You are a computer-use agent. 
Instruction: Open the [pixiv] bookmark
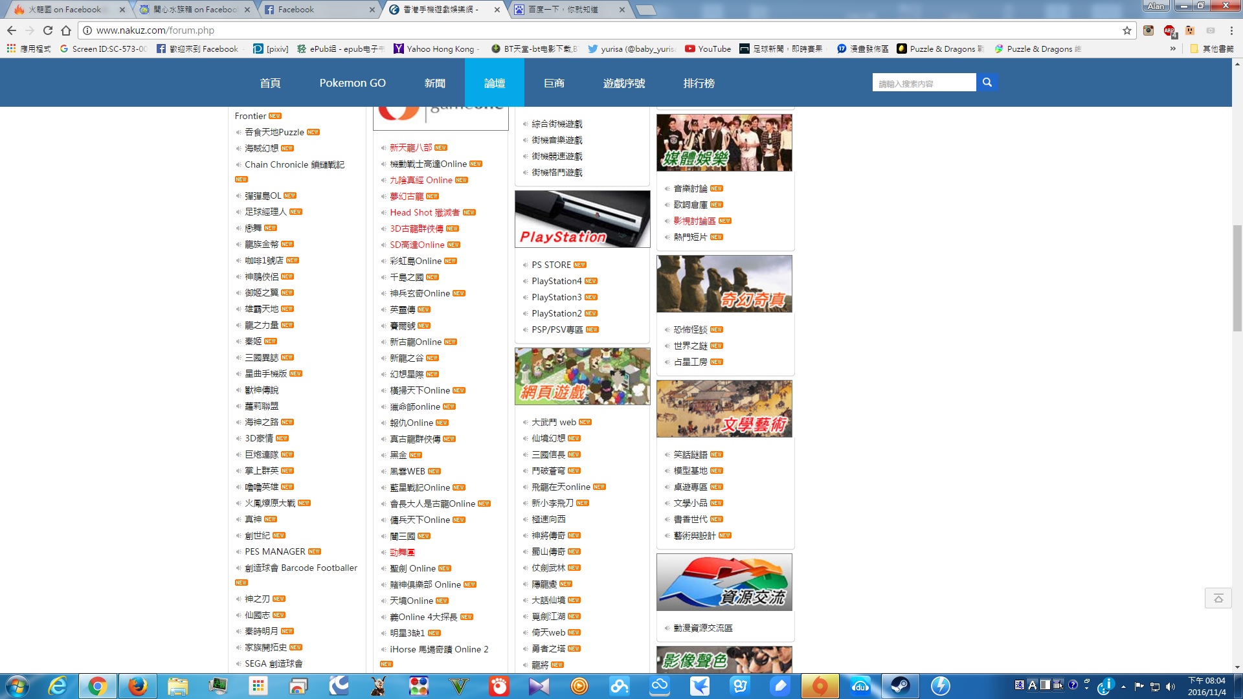271,49
